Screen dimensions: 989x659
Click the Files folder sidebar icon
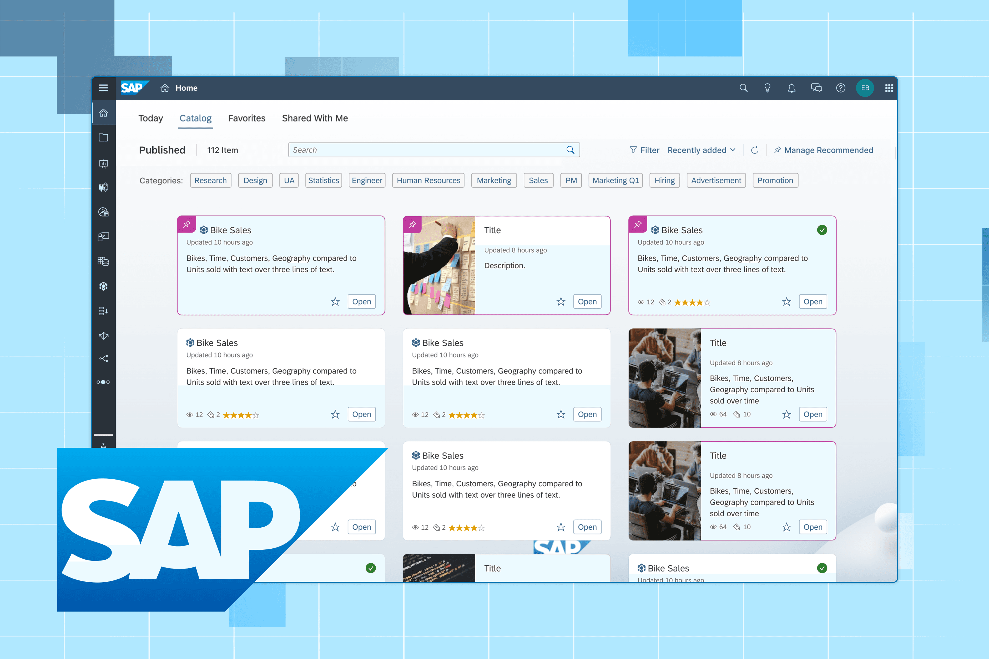tap(103, 138)
